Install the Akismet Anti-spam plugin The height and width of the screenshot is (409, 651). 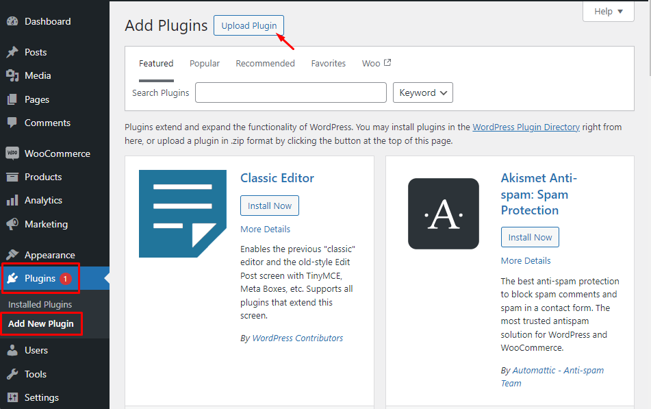point(530,237)
